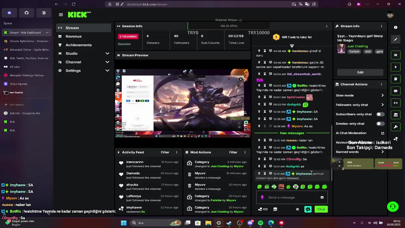405x228 pixels.
Task: Go to Achievements in sidebar
Action: coord(84,45)
